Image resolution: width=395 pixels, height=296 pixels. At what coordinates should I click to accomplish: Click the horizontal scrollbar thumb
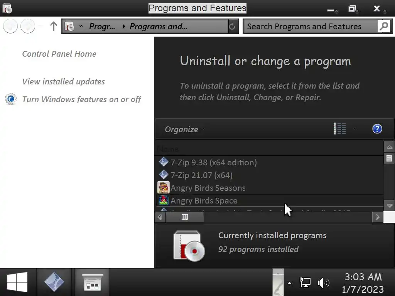185,217
